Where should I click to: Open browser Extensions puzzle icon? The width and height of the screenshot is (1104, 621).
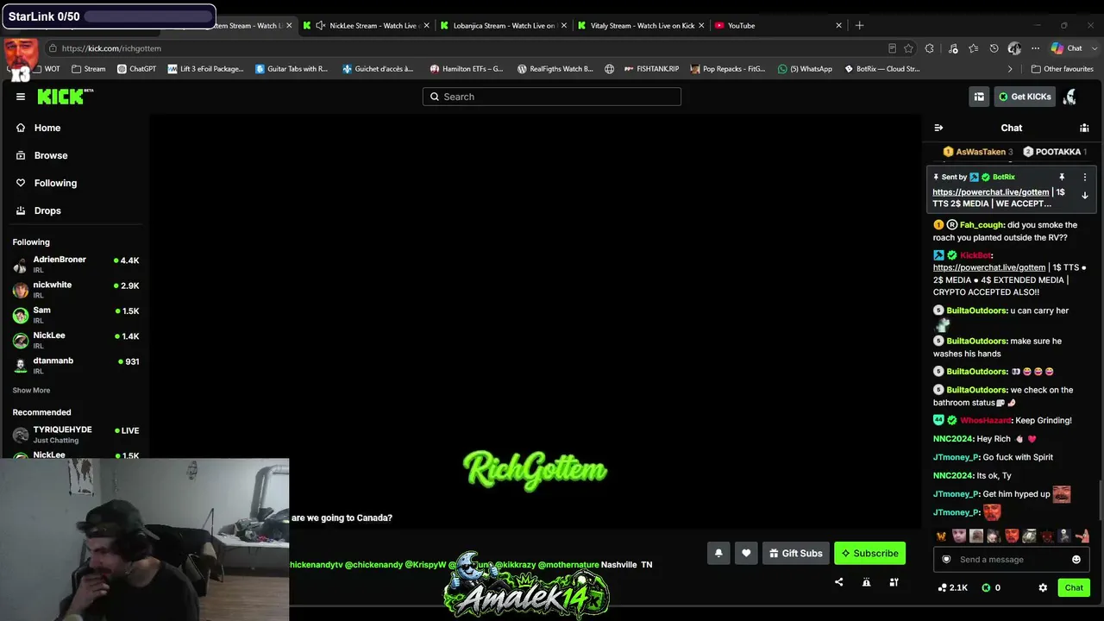(929, 48)
